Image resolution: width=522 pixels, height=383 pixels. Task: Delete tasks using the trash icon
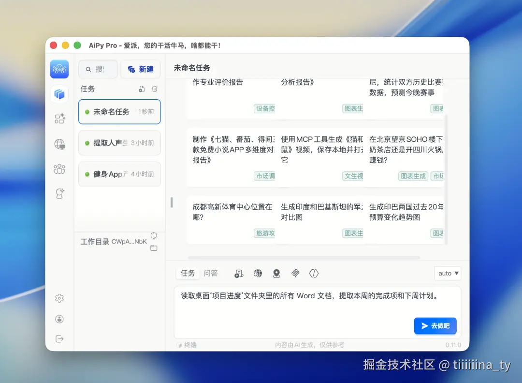tap(154, 89)
